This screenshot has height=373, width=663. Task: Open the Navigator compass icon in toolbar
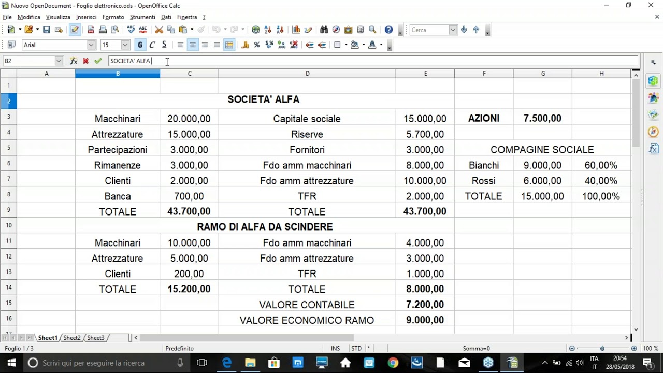pos(336,30)
